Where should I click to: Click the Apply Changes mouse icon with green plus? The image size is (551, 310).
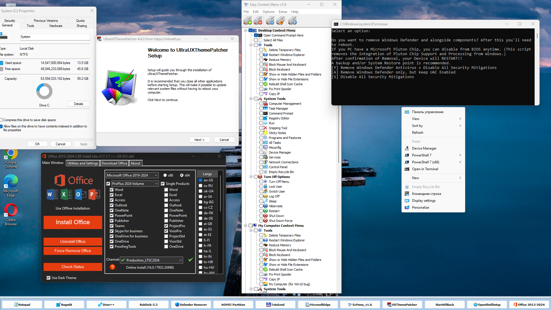[248, 21]
